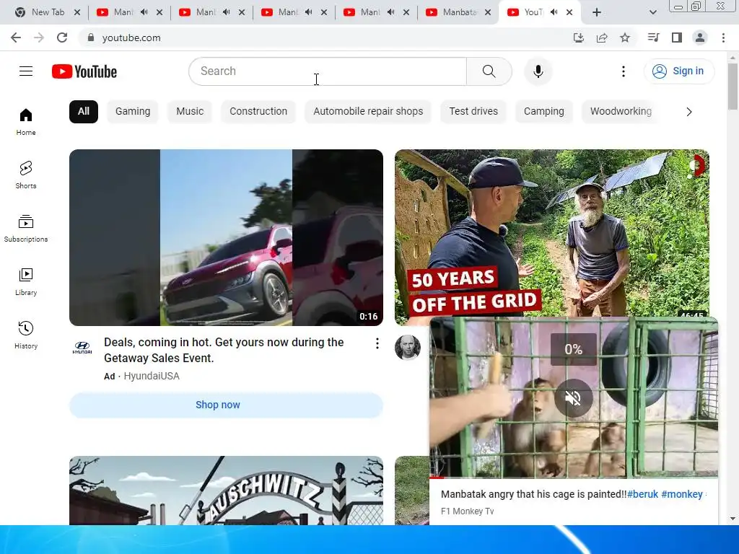
Task: Open Hyundai ad three-dot options menu
Action: [377, 343]
